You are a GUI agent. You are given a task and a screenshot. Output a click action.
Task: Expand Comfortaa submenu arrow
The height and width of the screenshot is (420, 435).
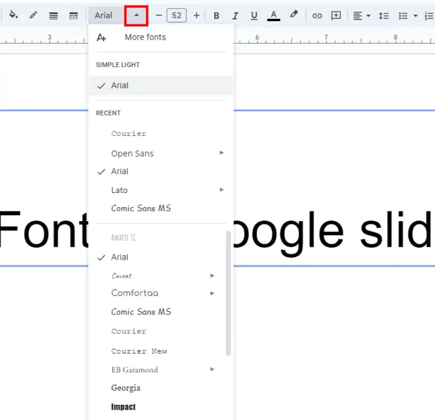pyautogui.click(x=212, y=293)
